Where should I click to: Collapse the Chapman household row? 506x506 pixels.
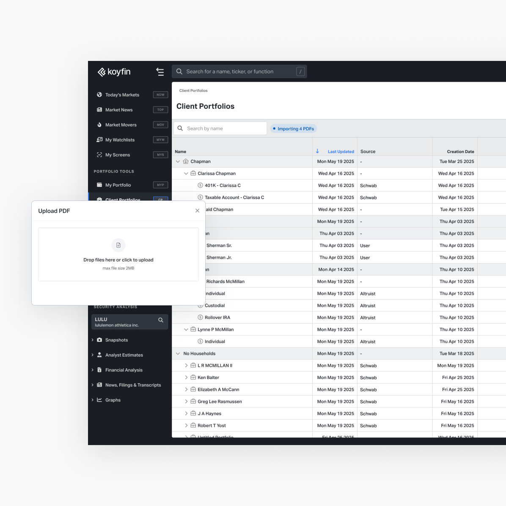click(x=178, y=162)
